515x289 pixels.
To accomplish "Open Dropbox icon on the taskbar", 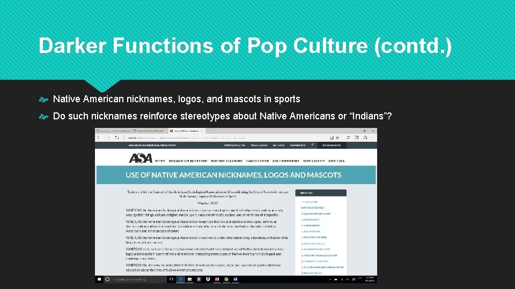I will pyautogui.click(x=208, y=279).
